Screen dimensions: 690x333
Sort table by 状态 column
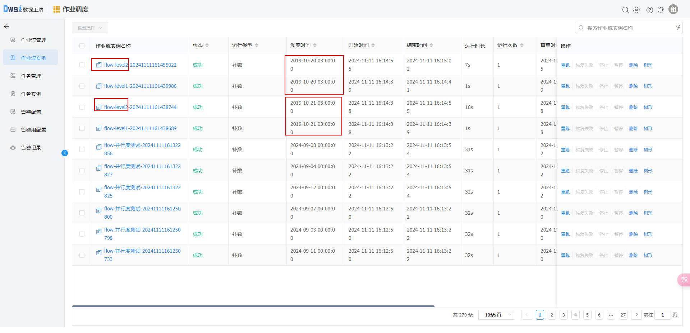coord(207,46)
